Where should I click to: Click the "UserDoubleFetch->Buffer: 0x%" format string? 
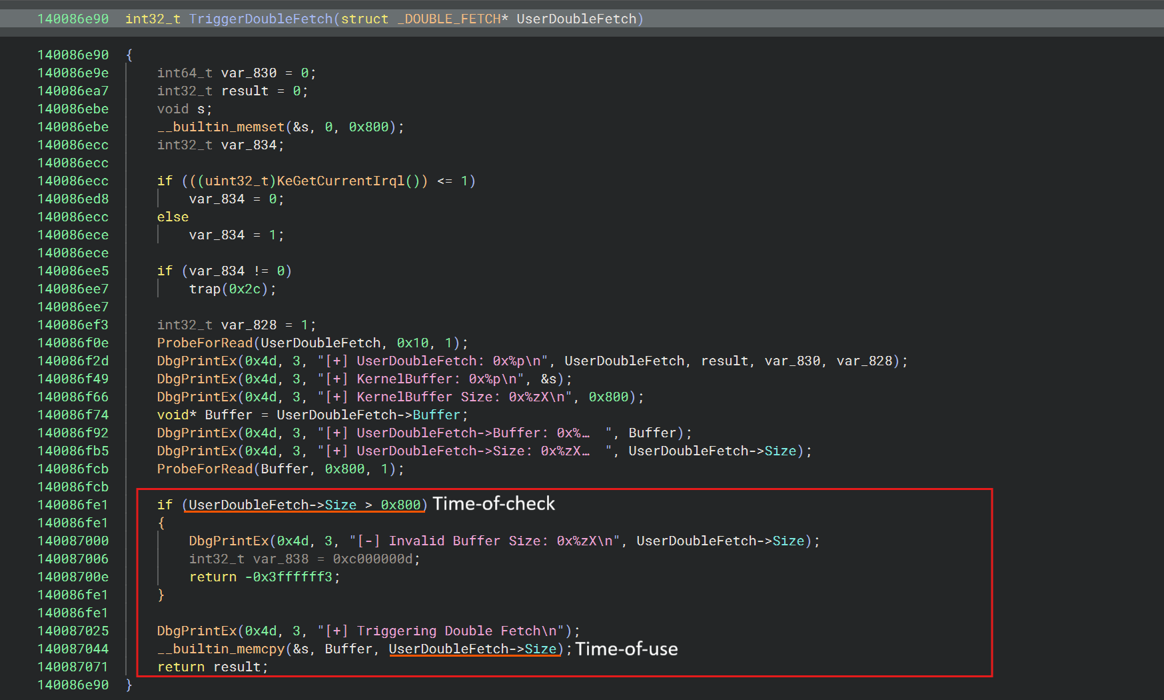[464, 433]
